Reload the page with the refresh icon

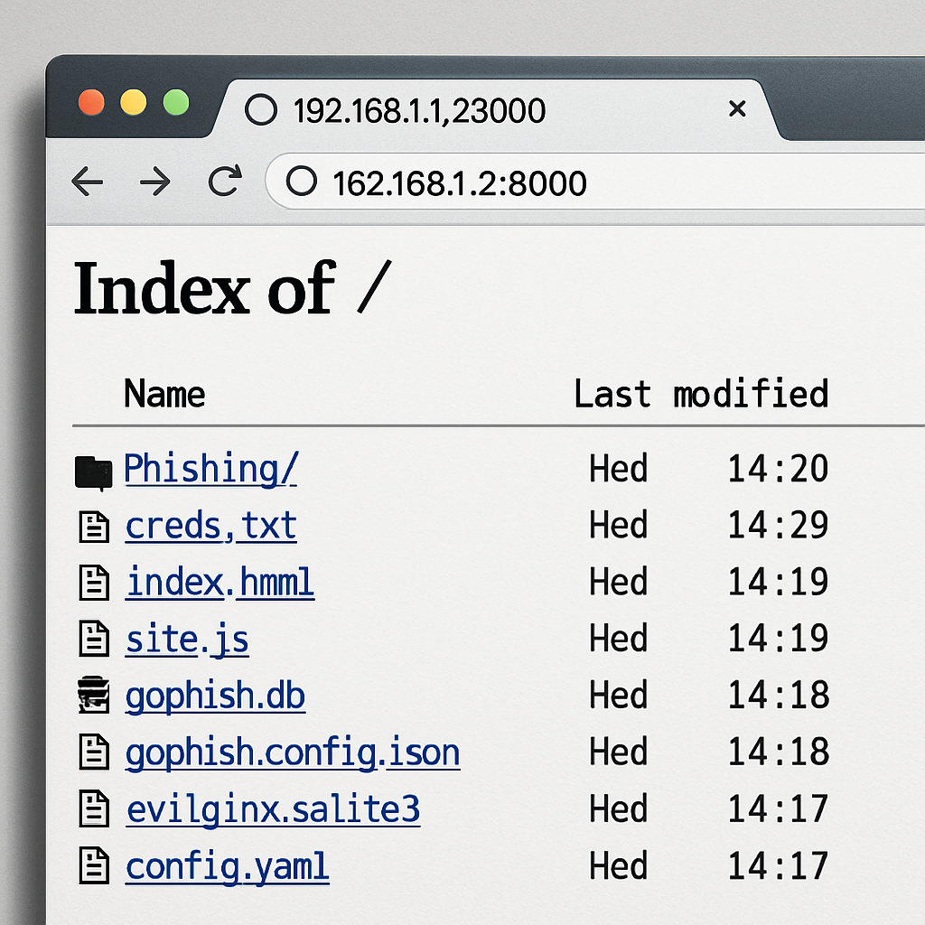coord(225,180)
